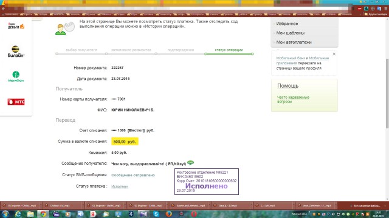389x218 pixels.
Task: Open all downloads link in download bar
Action: tap(365, 206)
